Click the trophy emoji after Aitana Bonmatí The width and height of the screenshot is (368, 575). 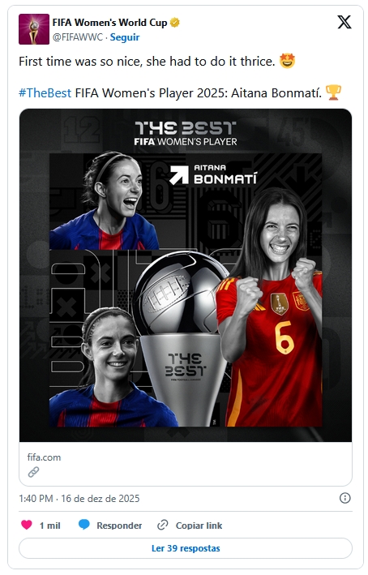(x=333, y=92)
